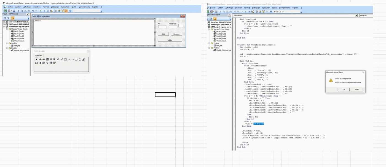Image resolution: width=386 pixels, height=167 pixels.
Task: Click the Aide button in the error dialog
Action: [x=357, y=90]
